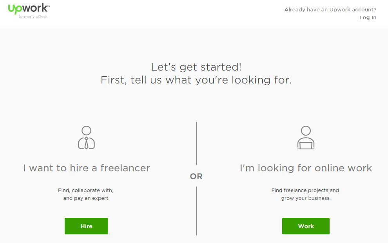The height and width of the screenshot is (243, 388).
Task: Click the Upwork logo in header
Action: [29, 9]
